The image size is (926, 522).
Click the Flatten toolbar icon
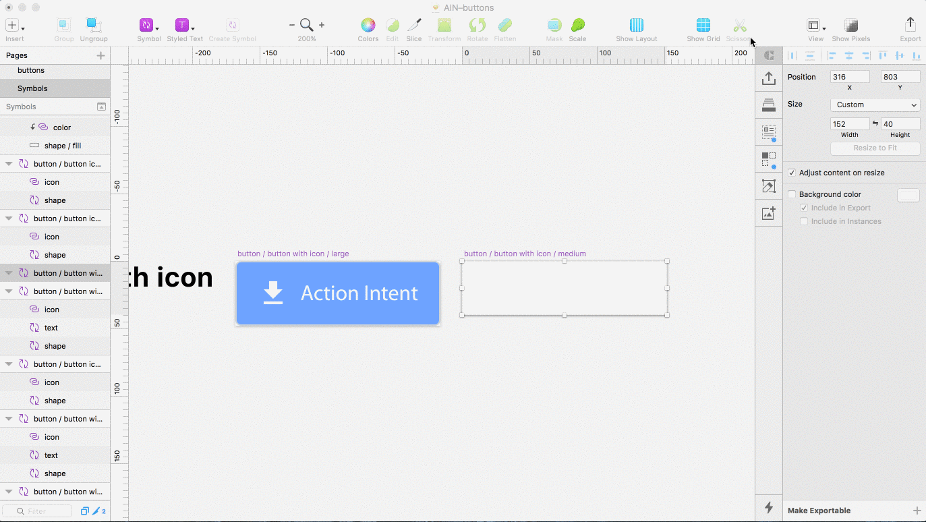point(505,26)
